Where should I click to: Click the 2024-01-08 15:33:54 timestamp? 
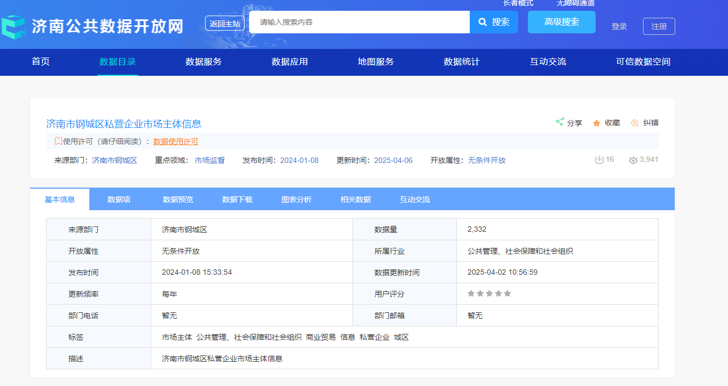coord(197,272)
